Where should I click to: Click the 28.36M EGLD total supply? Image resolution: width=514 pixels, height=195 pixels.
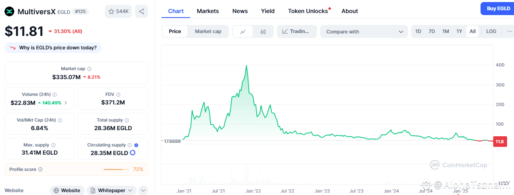(113, 128)
